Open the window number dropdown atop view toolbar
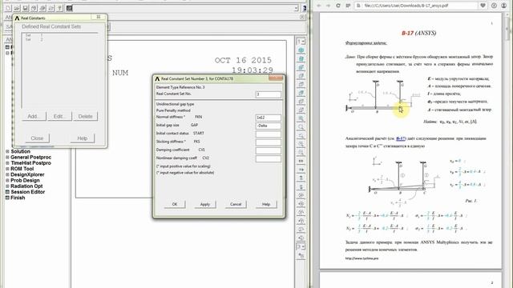513x288 pixels. 301,42
